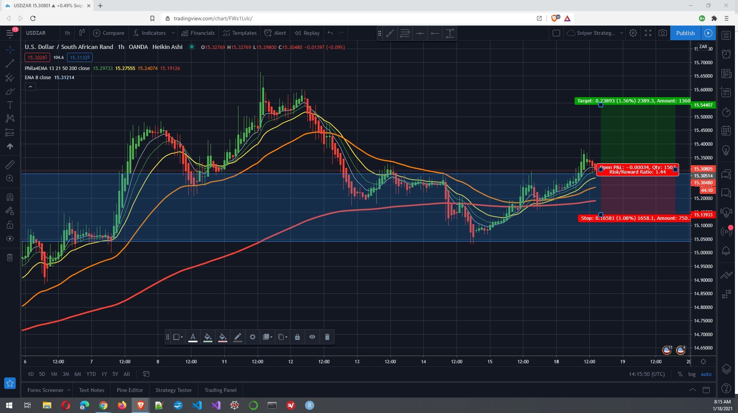Open the Pine Editor tab

coord(130,390)
